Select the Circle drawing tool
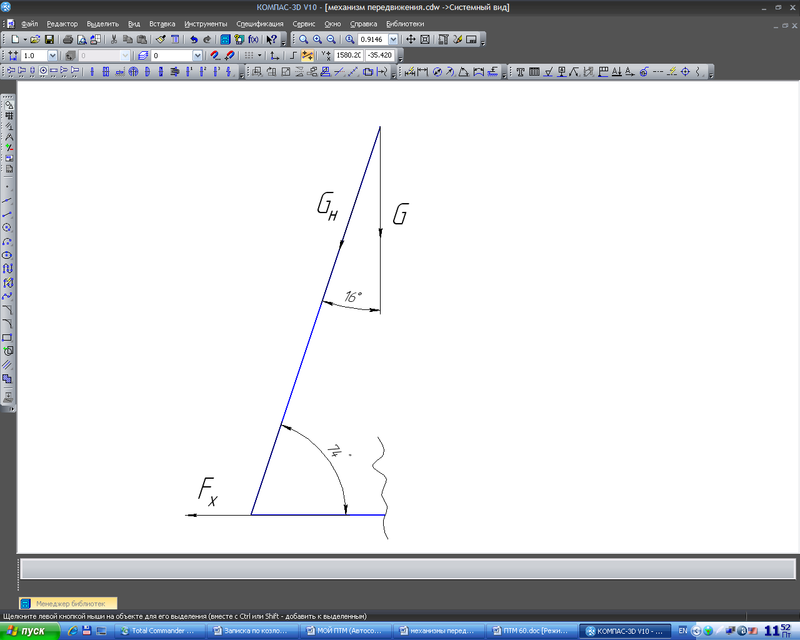The image size is (800, 640). (x=7, y=228)
